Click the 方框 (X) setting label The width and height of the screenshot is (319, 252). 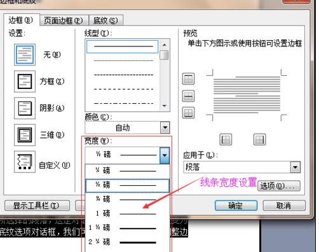pyautogui.click(x=52, y=81)
